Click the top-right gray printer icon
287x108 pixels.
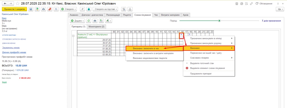click(x=242, y=3)
